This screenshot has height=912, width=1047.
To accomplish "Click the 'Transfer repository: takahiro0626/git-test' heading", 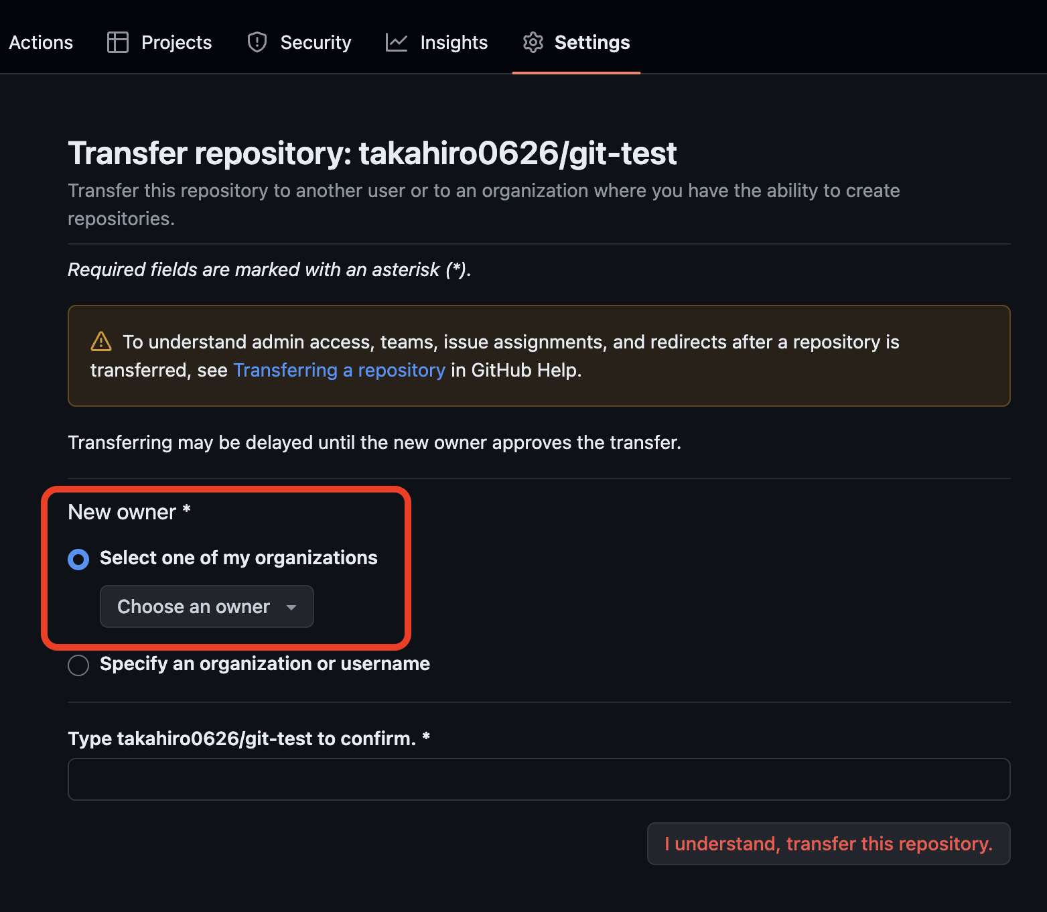I will 372,153.
